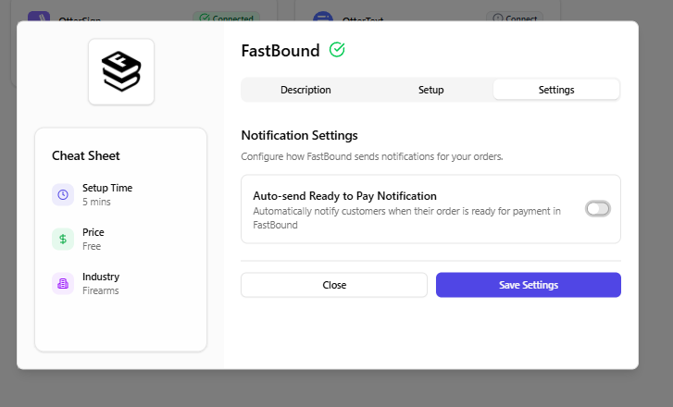Image resolution: width=673 pixels, height=407 pixels.
Task: Select the Settings tab
Action: tap(556, 90)
